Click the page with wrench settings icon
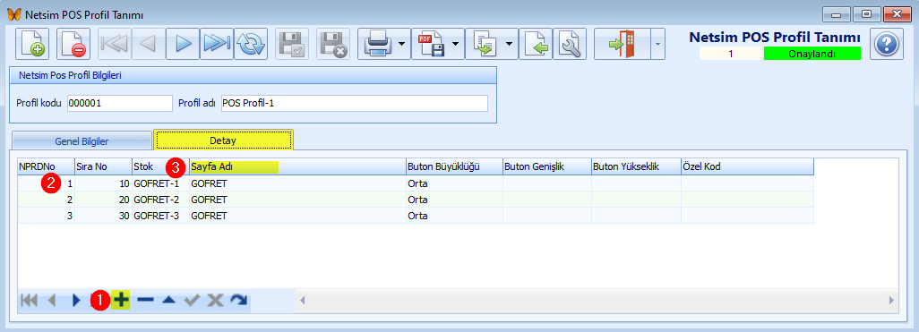This screenshot has height=332, width=919. 569,45
